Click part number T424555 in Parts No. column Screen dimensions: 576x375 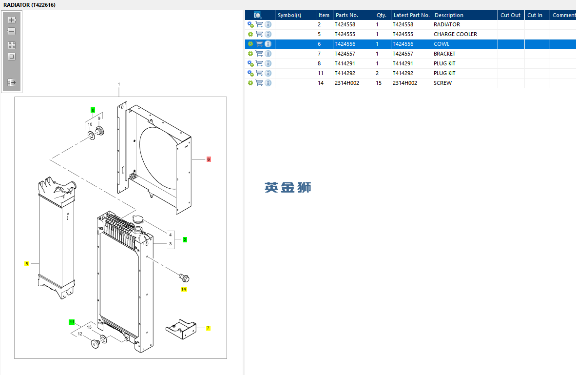[345, 34]
